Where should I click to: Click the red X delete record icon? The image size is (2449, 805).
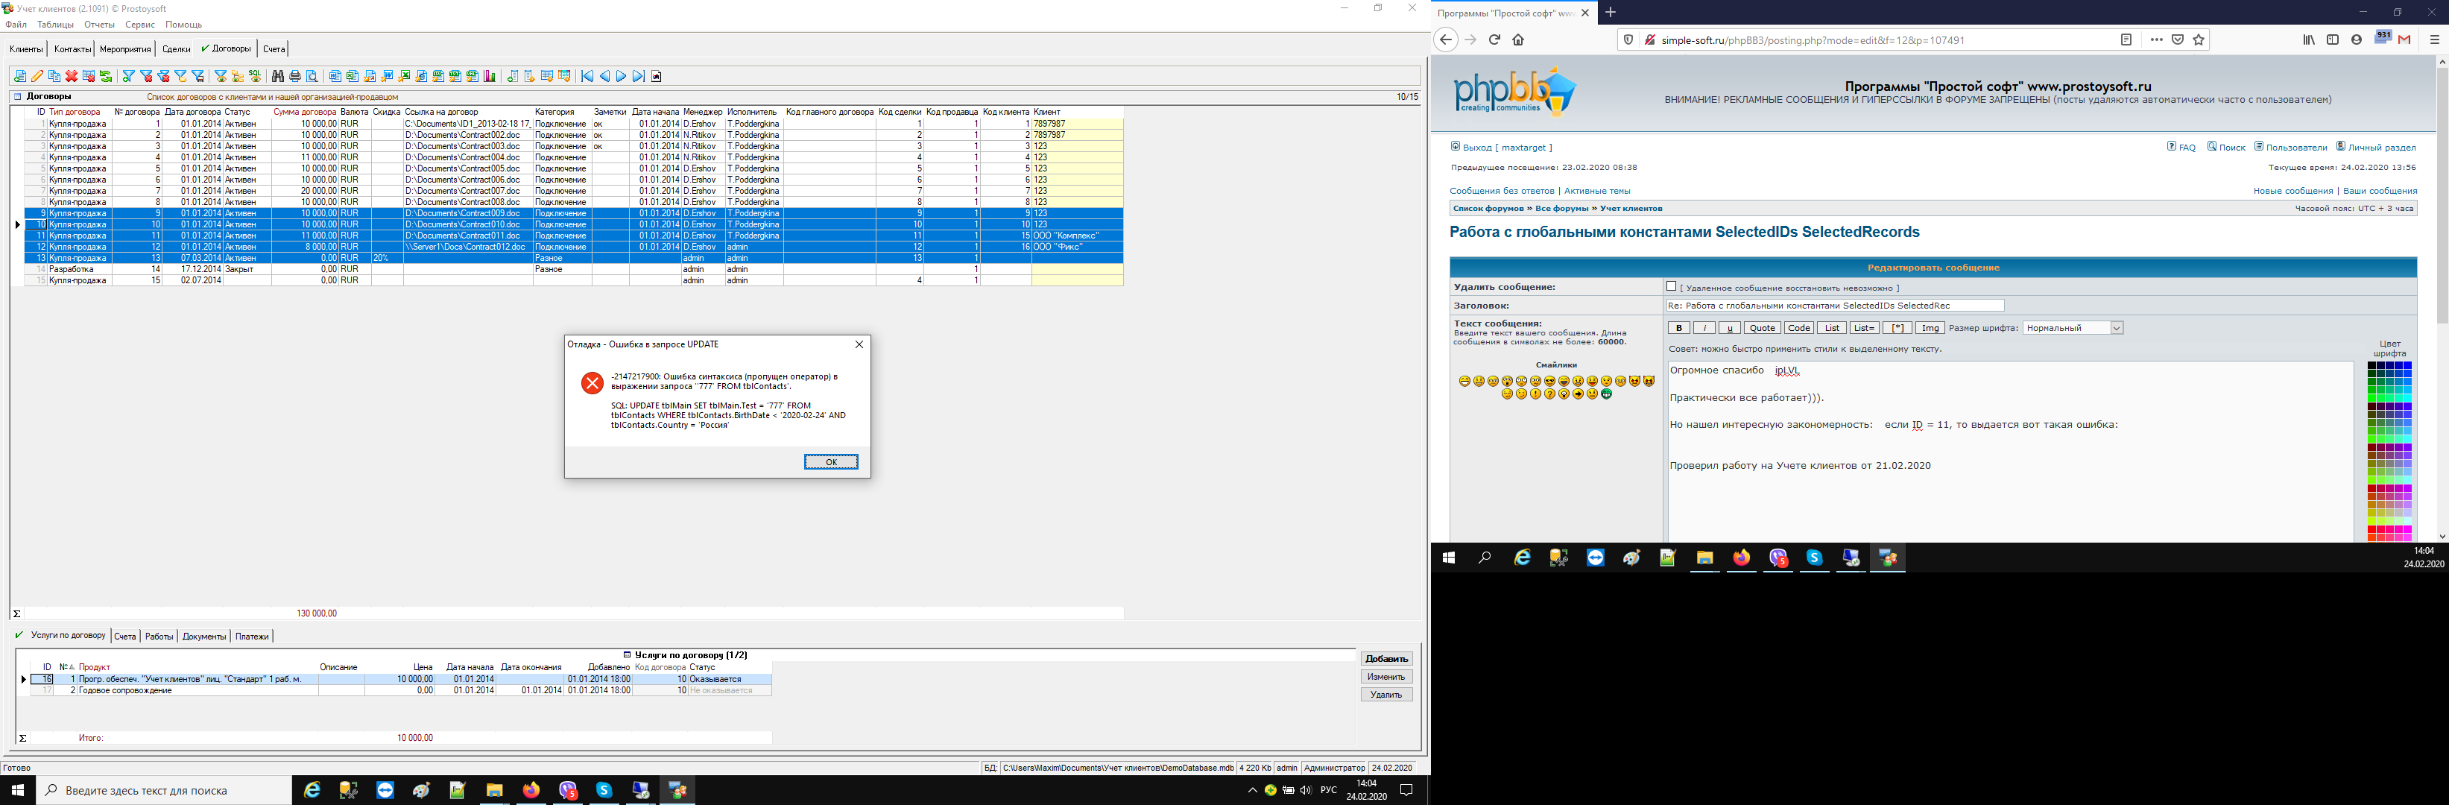click(72, 76)
